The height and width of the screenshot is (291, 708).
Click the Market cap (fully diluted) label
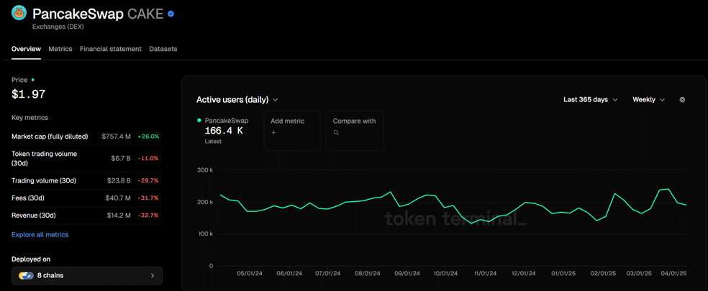[x=50, y=137]
